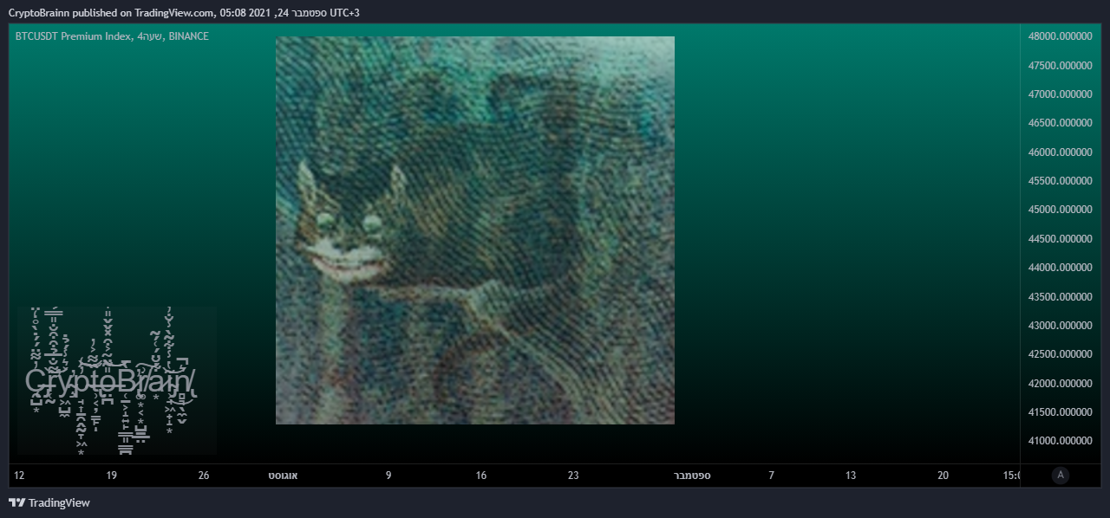Click date label 13 on time axis

click(851, 475)
